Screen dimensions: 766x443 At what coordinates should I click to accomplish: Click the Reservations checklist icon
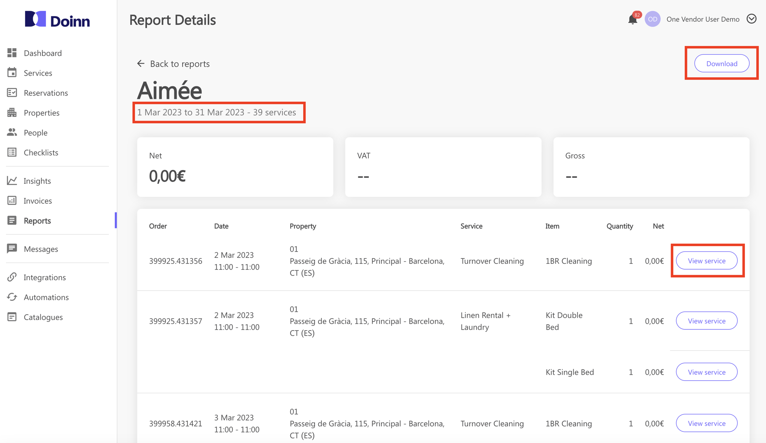point(12,92)
